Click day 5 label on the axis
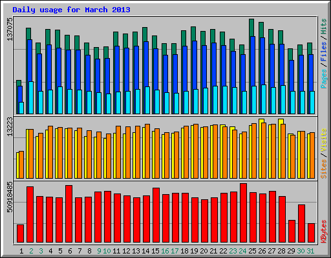The width and height of the screenshot is (331, 258). point(60,251)
